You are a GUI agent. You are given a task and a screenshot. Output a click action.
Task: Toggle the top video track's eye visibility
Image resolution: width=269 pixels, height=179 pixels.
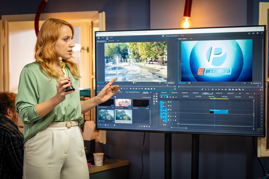pos(170,102)
